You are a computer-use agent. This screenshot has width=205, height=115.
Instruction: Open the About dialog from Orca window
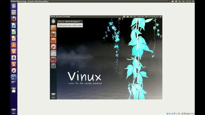(75, 25)
